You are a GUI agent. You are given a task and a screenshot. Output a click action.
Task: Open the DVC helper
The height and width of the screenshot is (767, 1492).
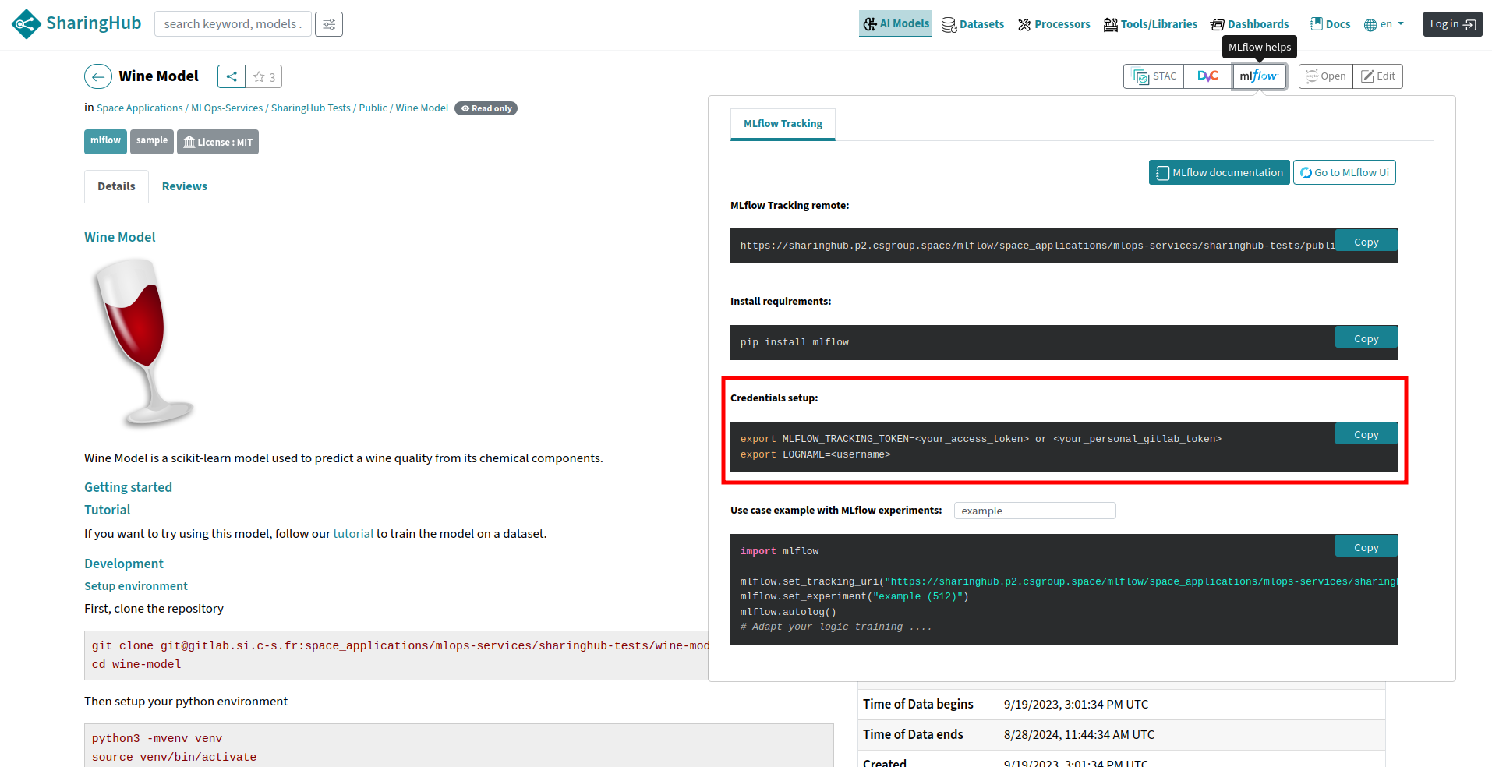pos(1207,76)
